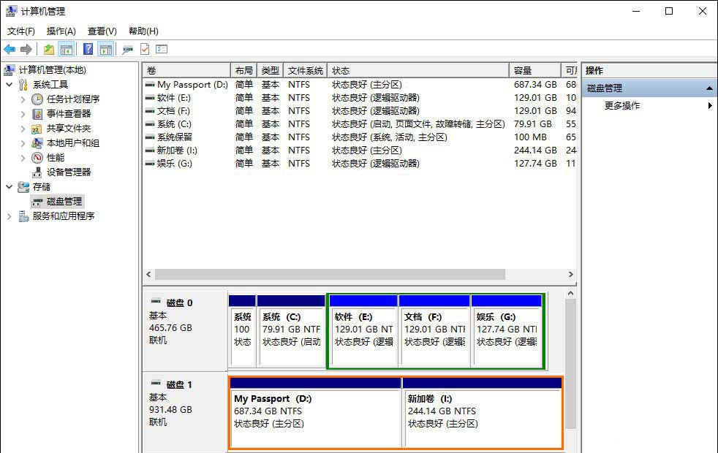Open the 查看(V) menu

pyautogui.click(x=102, y=31)
